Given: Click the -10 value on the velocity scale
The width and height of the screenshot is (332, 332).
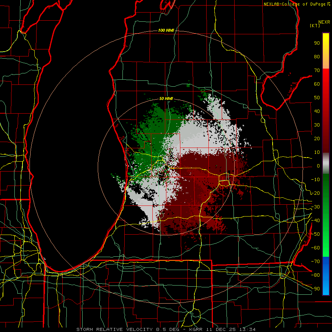Looking at the screenshot, I should pos(315,180).
